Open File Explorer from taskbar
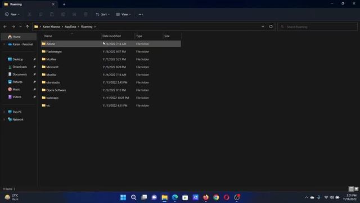The image size is (360, 203). point(165,197)
